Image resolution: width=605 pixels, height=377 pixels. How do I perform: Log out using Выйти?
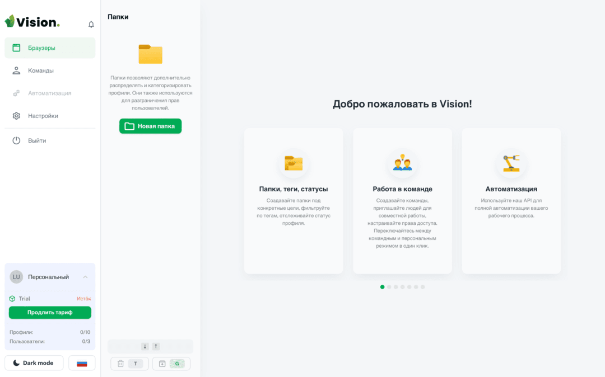(x=50, y=140)
